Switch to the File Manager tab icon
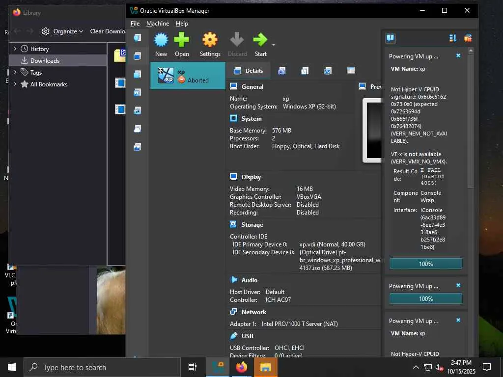The image size is (503, 377). [x=351, y=71]
